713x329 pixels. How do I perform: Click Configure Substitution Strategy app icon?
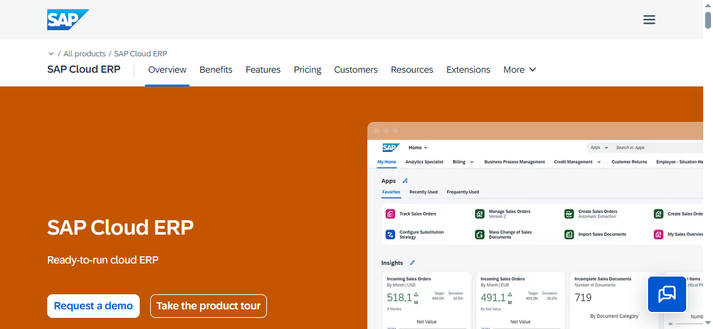point(390,235)
